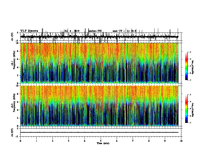This screenshot has height=158, width=204.
Task: Click the ch.2 spectrogram colorbar
Action: tap(186, 109)
